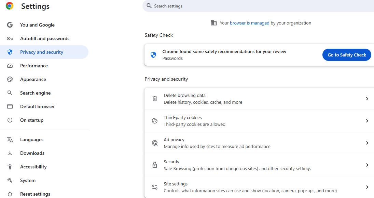Select Privacy and security in sidebar
Image resolution: width=374 pixels, height=198 pixels.
pos(42,52)
